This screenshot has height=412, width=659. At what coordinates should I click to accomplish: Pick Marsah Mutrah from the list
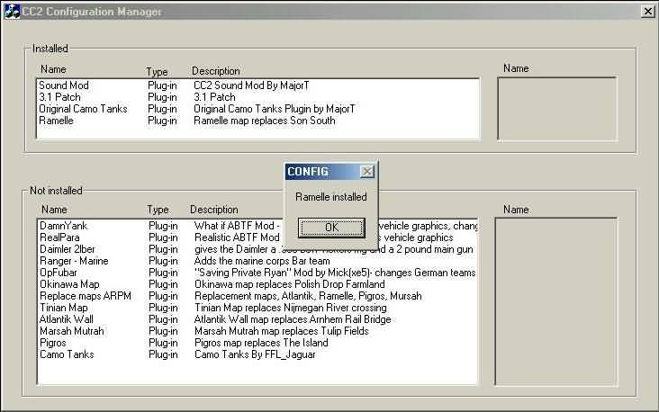[72, 331]
